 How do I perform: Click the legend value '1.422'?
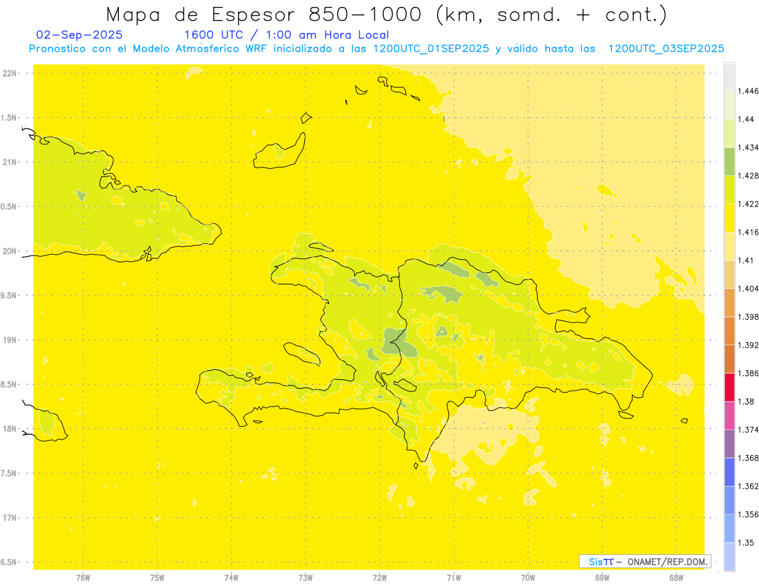(x=748, y=204)
